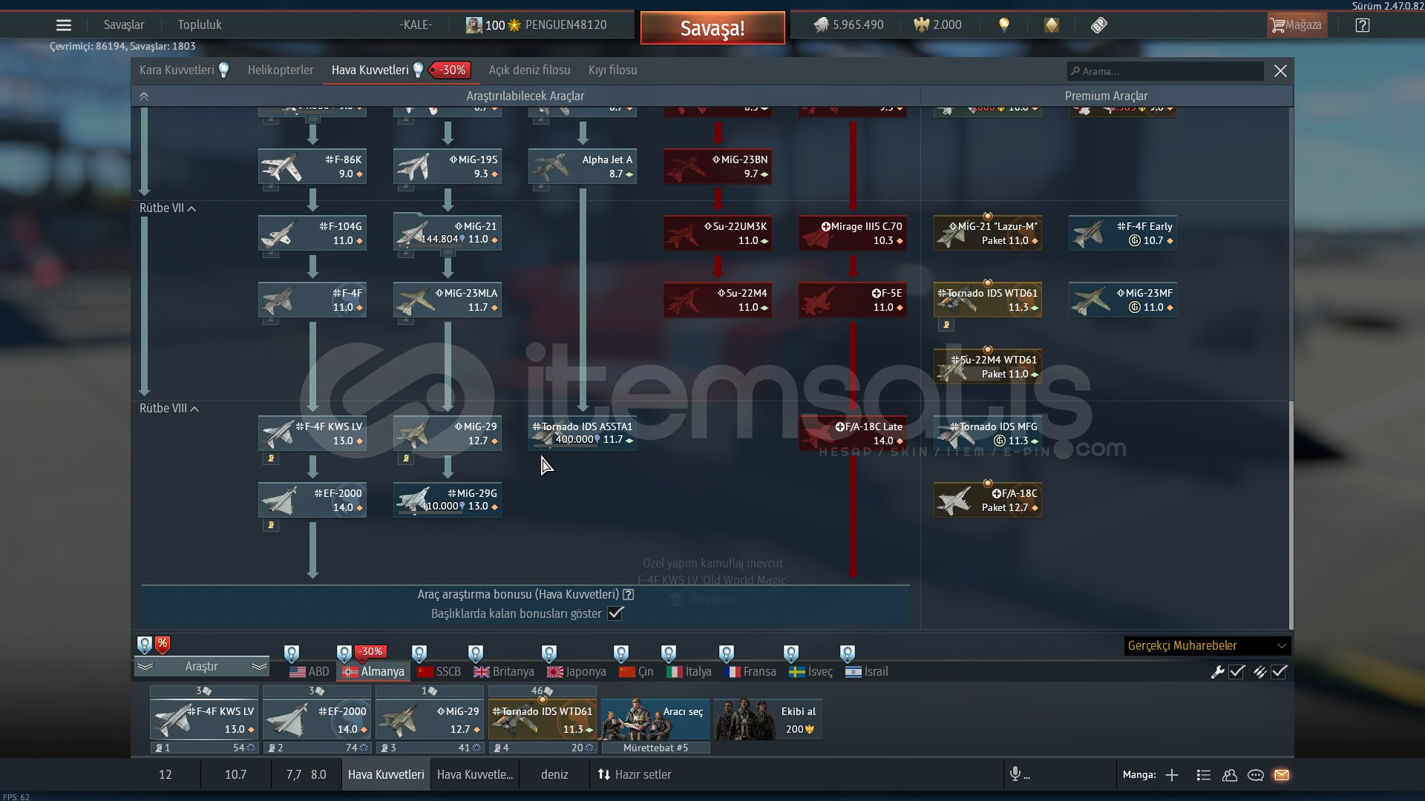Screen dimensions: 1425x801
Task: Click the search Arama input field
Action: pyautogui.click(x=1165, y=71)
